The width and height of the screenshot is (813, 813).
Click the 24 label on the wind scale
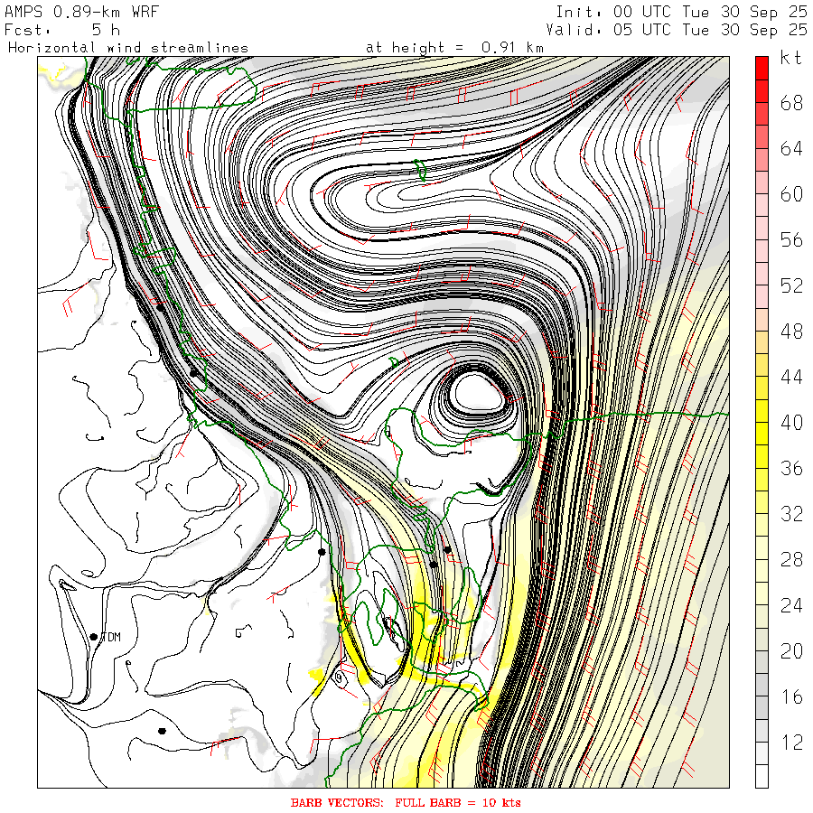(x=791, y=606)
